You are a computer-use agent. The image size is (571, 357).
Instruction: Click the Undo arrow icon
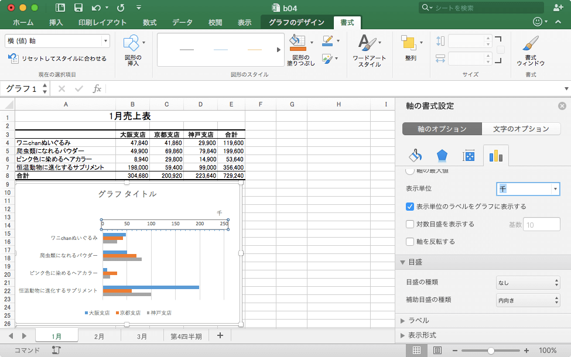point(96,8)
